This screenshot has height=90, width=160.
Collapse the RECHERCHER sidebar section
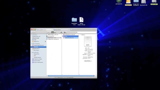pos(31,52)
